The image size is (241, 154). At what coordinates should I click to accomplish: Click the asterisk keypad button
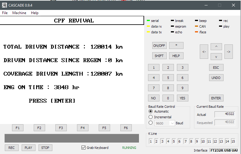pos(176,46)
